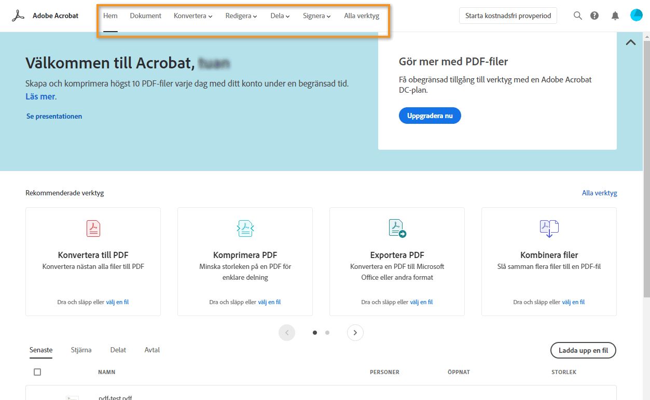Follow the Läs mer link
The width and height of the screenshot is (650, 400).
point(41,96)
